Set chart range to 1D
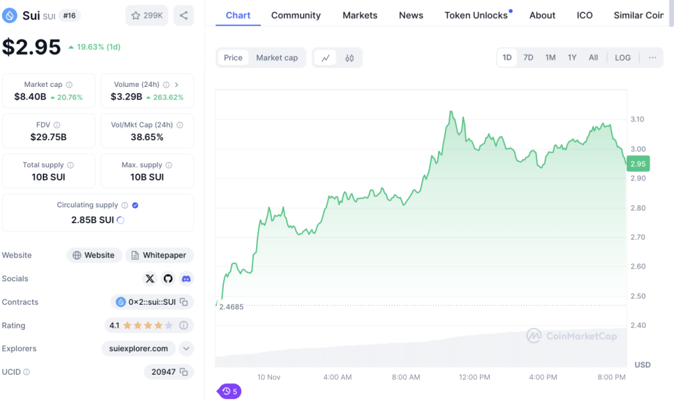This screenshot has width=674, height=401. (507, 57)
